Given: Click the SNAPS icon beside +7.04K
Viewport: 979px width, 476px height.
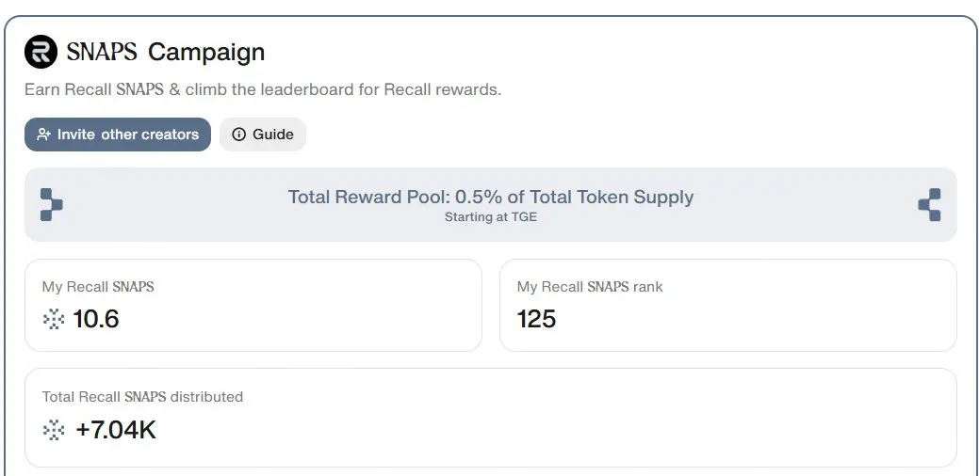Looking at the screenshot, I should click(54, 430).
